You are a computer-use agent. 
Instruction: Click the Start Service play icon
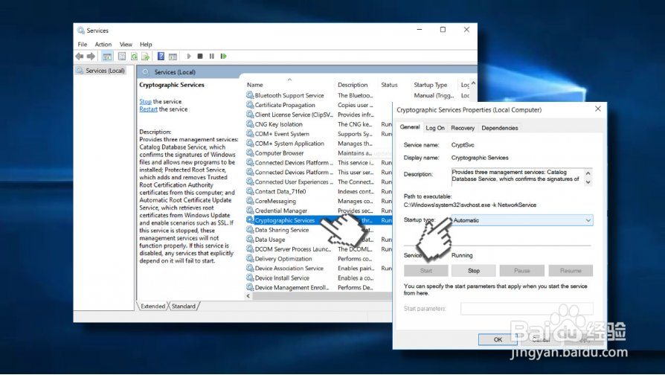pos(189,56)
